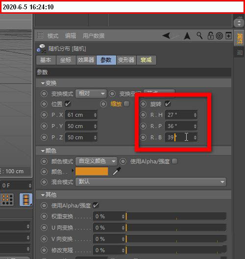Click the target circle mode icon
The image size is (245, 259).
pyautogui.click(x=219, y=36)
